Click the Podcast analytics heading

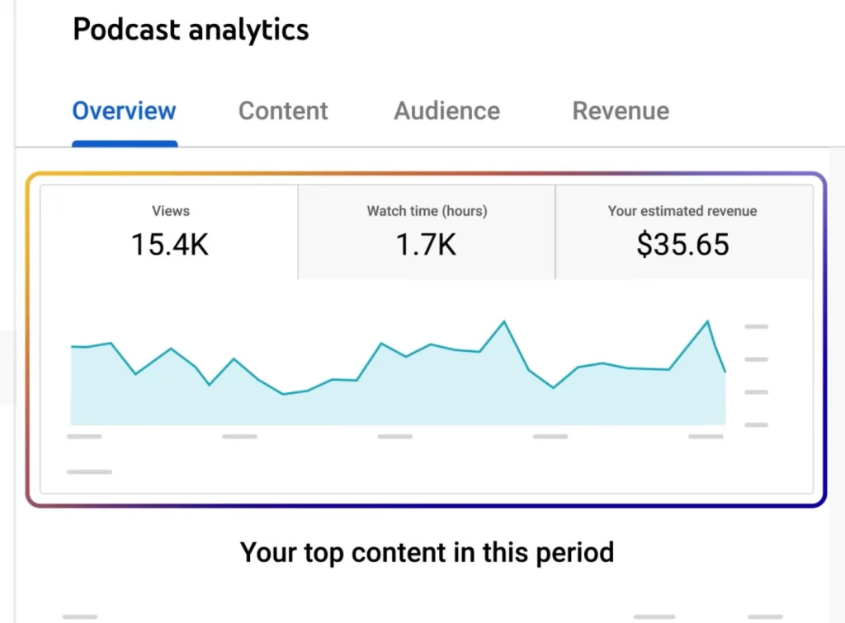pyautogui.click(x=191, y=30)
